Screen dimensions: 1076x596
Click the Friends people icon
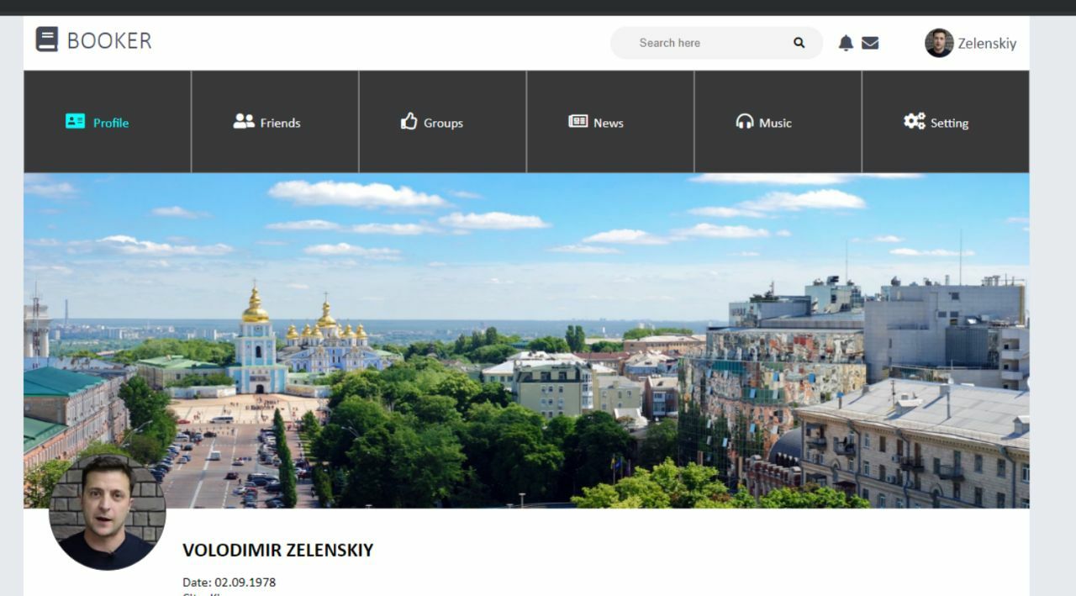244,121
